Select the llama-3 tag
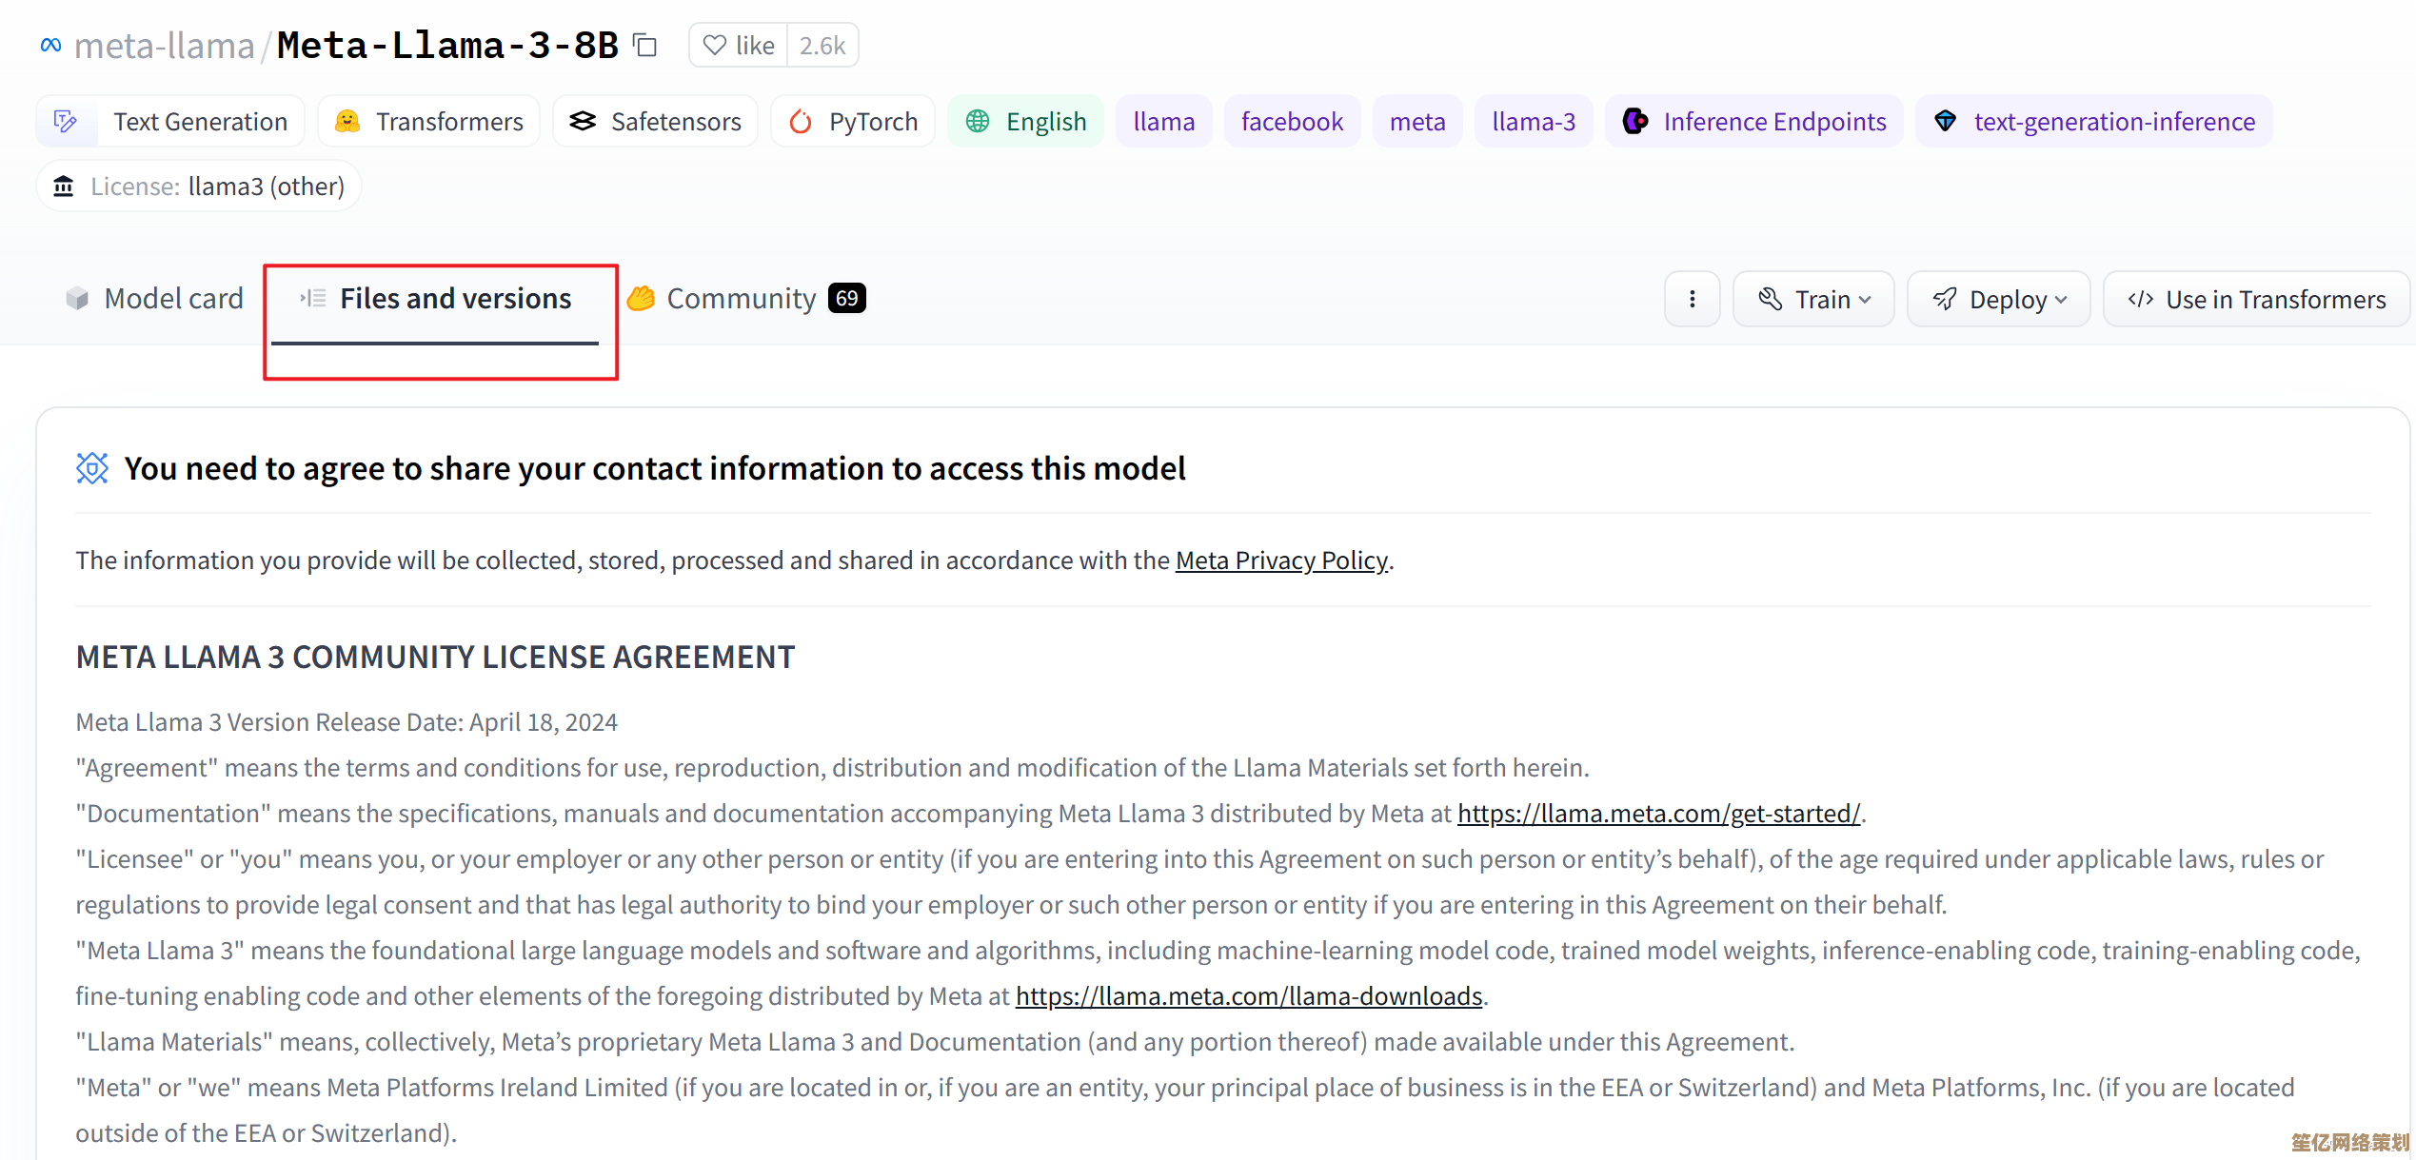The height and width of the screenshot is (1160, 2416). click(1534, 121)
